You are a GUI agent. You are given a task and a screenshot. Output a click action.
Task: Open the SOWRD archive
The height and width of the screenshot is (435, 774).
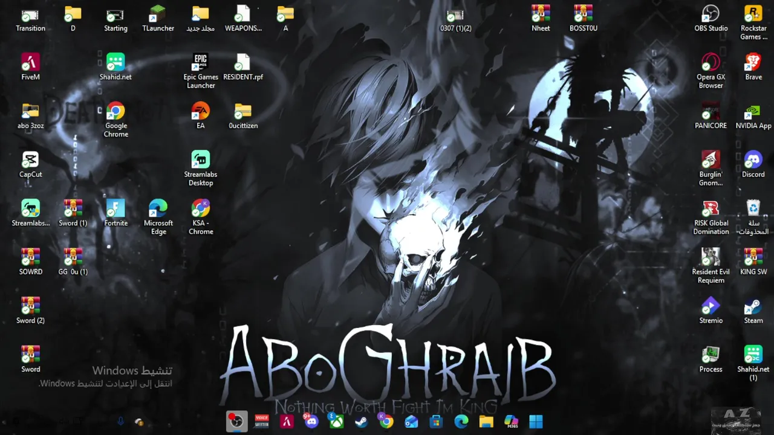point(30,262)
